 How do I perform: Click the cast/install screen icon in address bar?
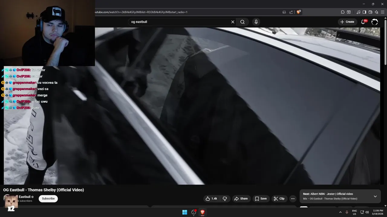284,12
